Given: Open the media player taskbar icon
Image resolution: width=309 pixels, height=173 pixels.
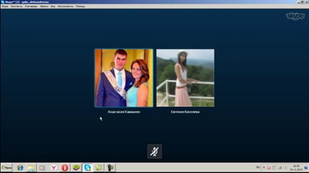Looking at the screenshot, I should pyautogui.click(x=42, y=168).
